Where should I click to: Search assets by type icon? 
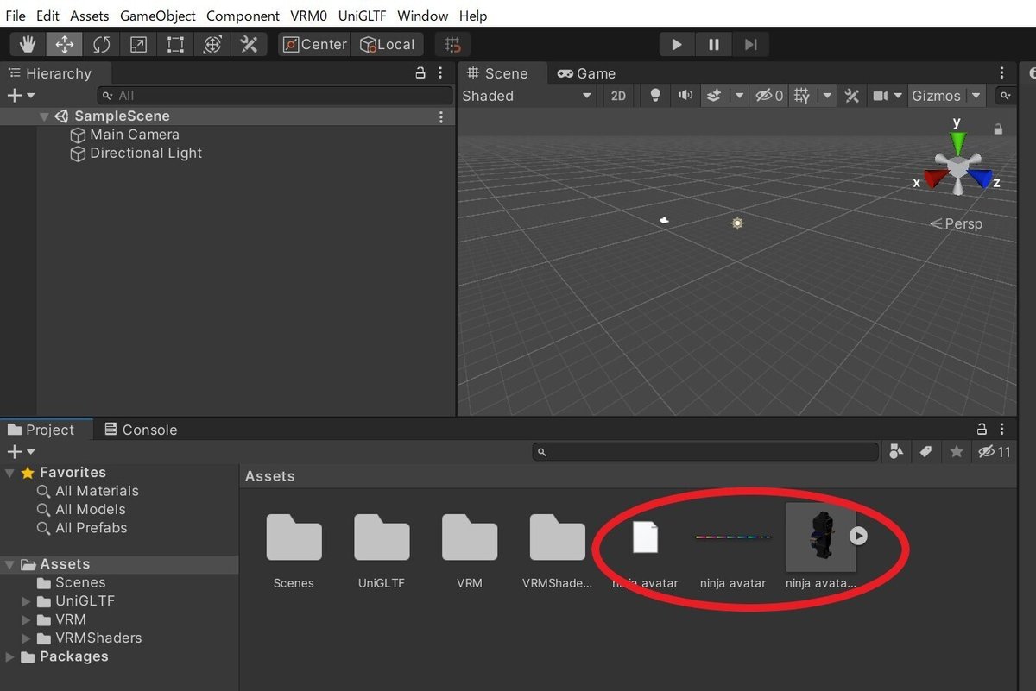click(x=896, y=451)
